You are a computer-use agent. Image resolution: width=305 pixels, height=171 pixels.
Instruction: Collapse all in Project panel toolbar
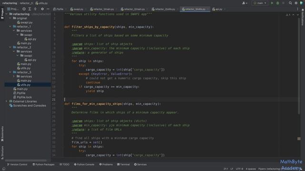click(x=35, y=9)
